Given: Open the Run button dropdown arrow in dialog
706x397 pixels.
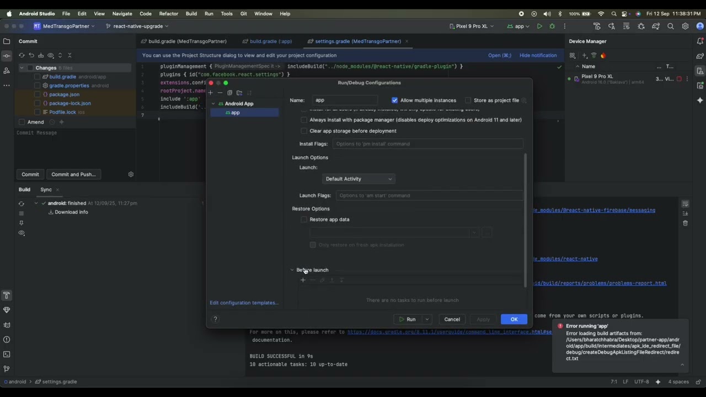Looking at the screenshot, I should point(427,319).
